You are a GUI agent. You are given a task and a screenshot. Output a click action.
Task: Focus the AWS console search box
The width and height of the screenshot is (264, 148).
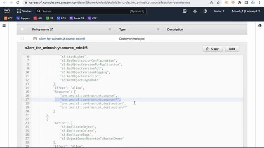[91, 11]
